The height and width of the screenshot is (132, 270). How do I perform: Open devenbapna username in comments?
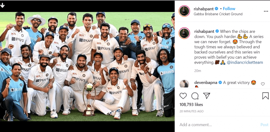coord(206,82)
